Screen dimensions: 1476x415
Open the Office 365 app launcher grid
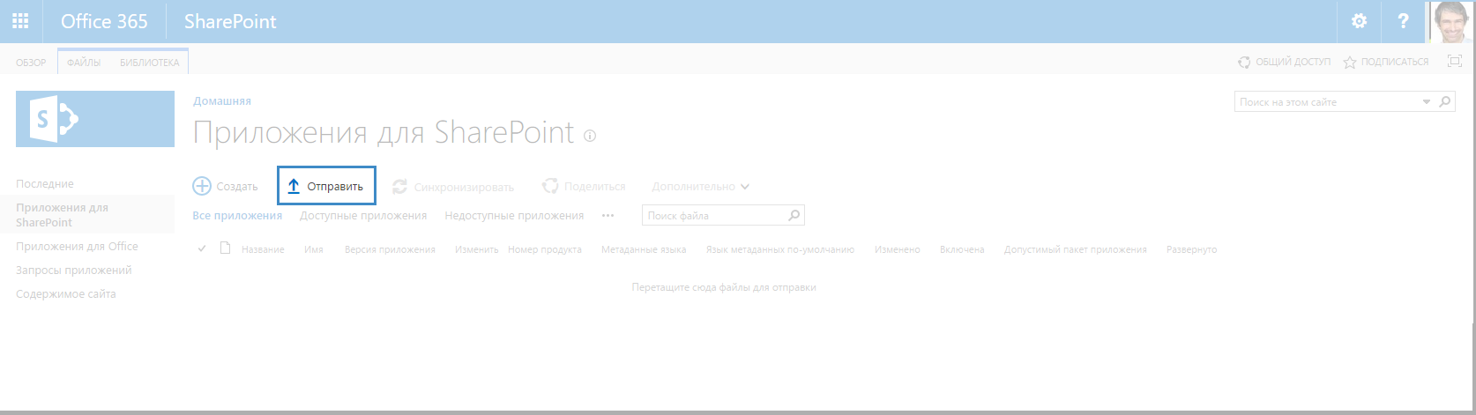pos(20,21)
